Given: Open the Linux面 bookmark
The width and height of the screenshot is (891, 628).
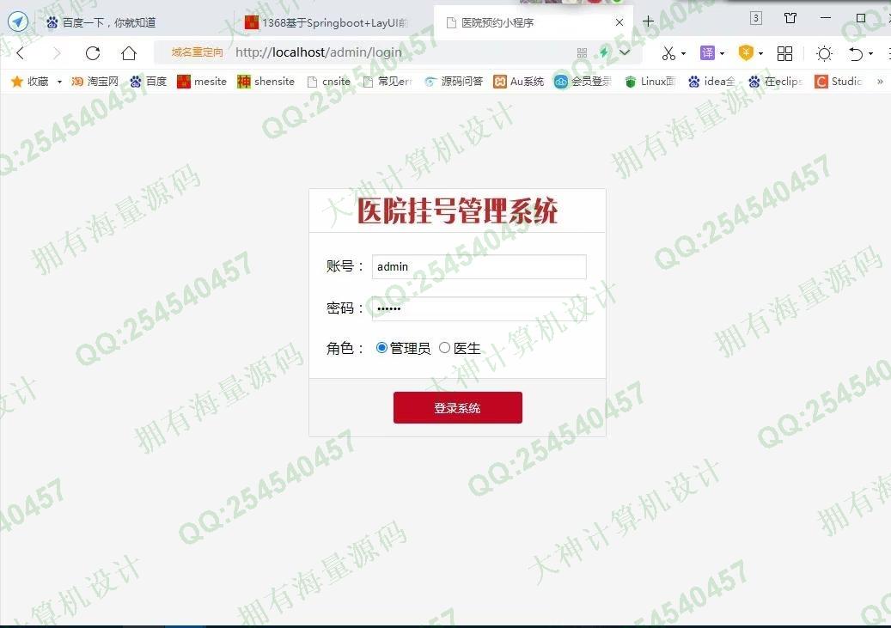Looking at the screenshot, I should pos(650,82).
